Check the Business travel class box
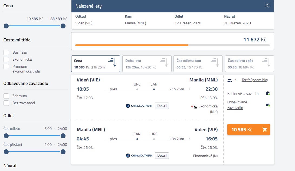 pos(6,52)
